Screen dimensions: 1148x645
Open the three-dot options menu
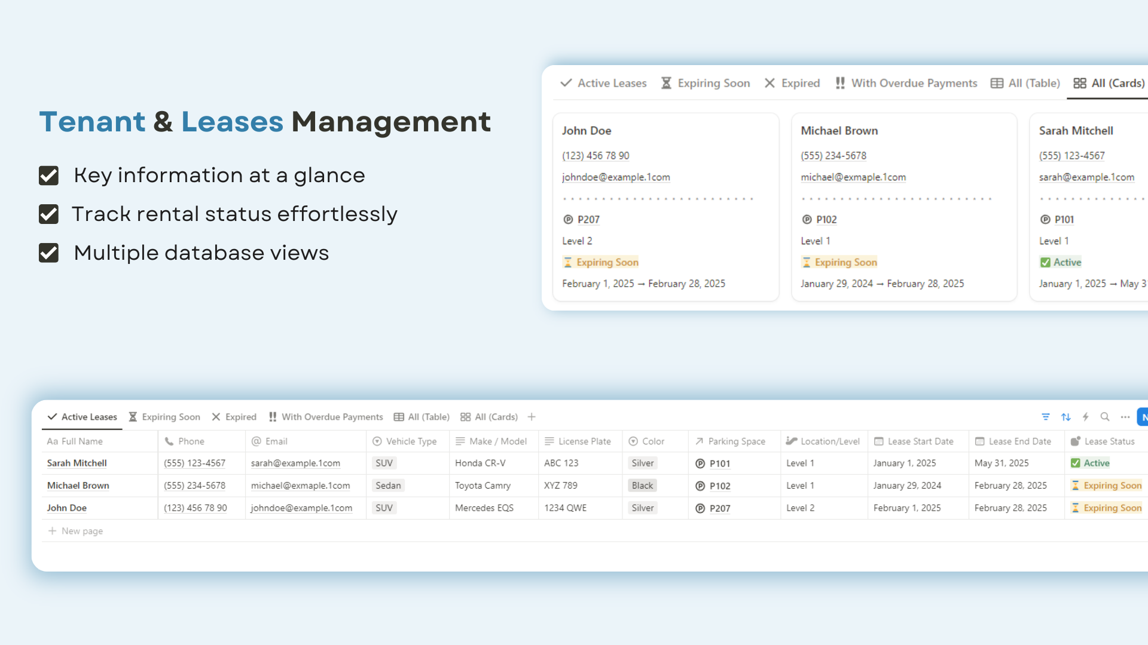[x=1125, y=417]
